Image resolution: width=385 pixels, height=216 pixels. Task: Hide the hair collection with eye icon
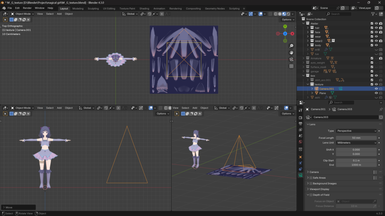[x=376, y=28]
